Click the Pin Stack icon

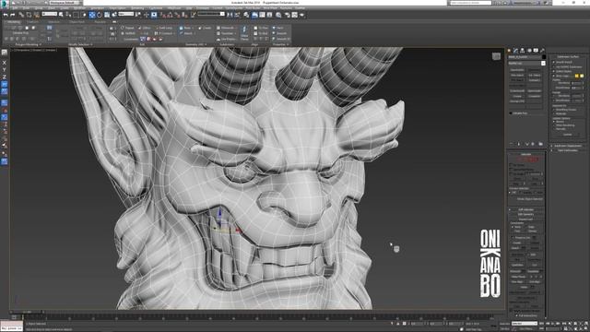(511, 144)
